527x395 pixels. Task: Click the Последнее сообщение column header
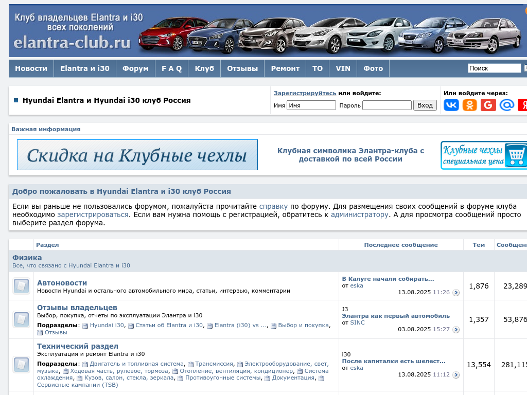point(401,245)
